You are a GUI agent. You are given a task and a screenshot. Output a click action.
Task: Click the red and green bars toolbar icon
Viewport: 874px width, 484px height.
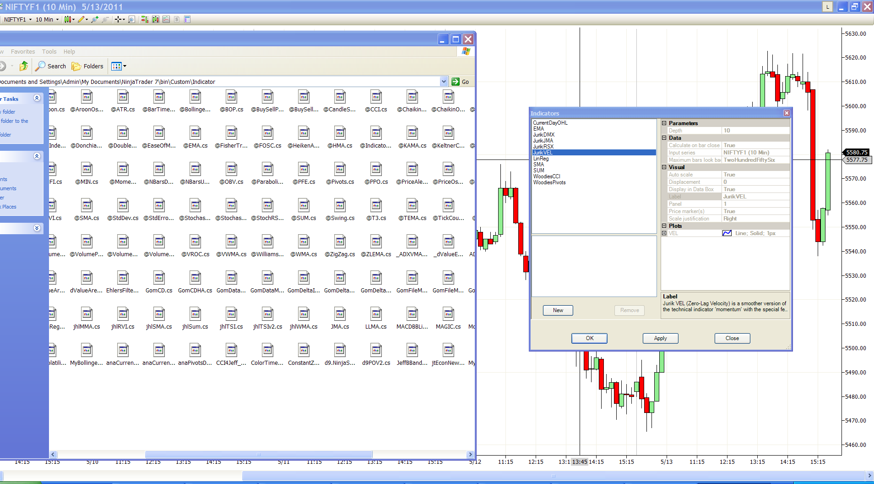click(x=145, y=19)
